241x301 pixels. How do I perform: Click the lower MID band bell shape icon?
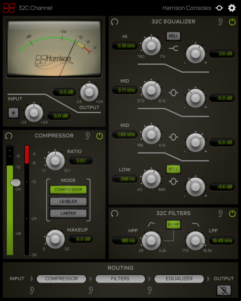(x=173, y=137)
